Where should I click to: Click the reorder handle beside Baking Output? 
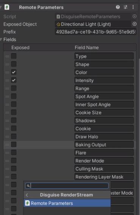(x=7, y=145)
